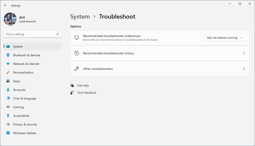Click the Accessibility figure icon
The height and width of the screenshot is (146, 255).
[x=8, y=116]
